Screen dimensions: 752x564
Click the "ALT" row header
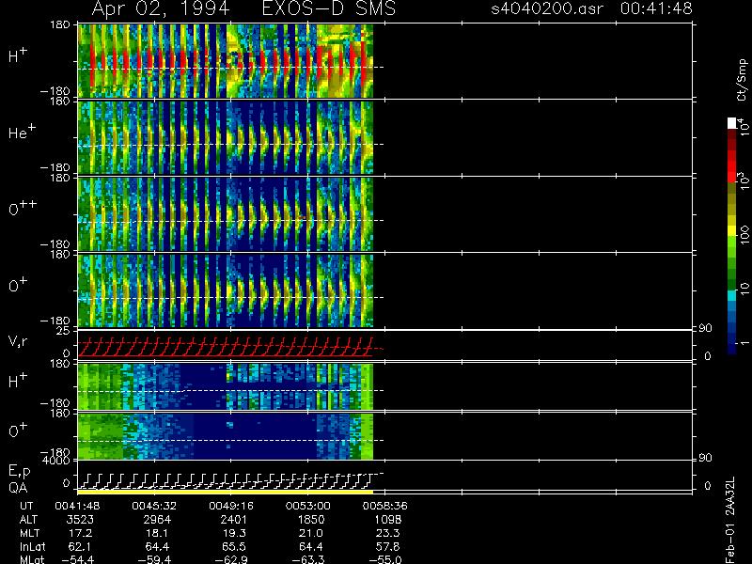(x=28, y=520)
